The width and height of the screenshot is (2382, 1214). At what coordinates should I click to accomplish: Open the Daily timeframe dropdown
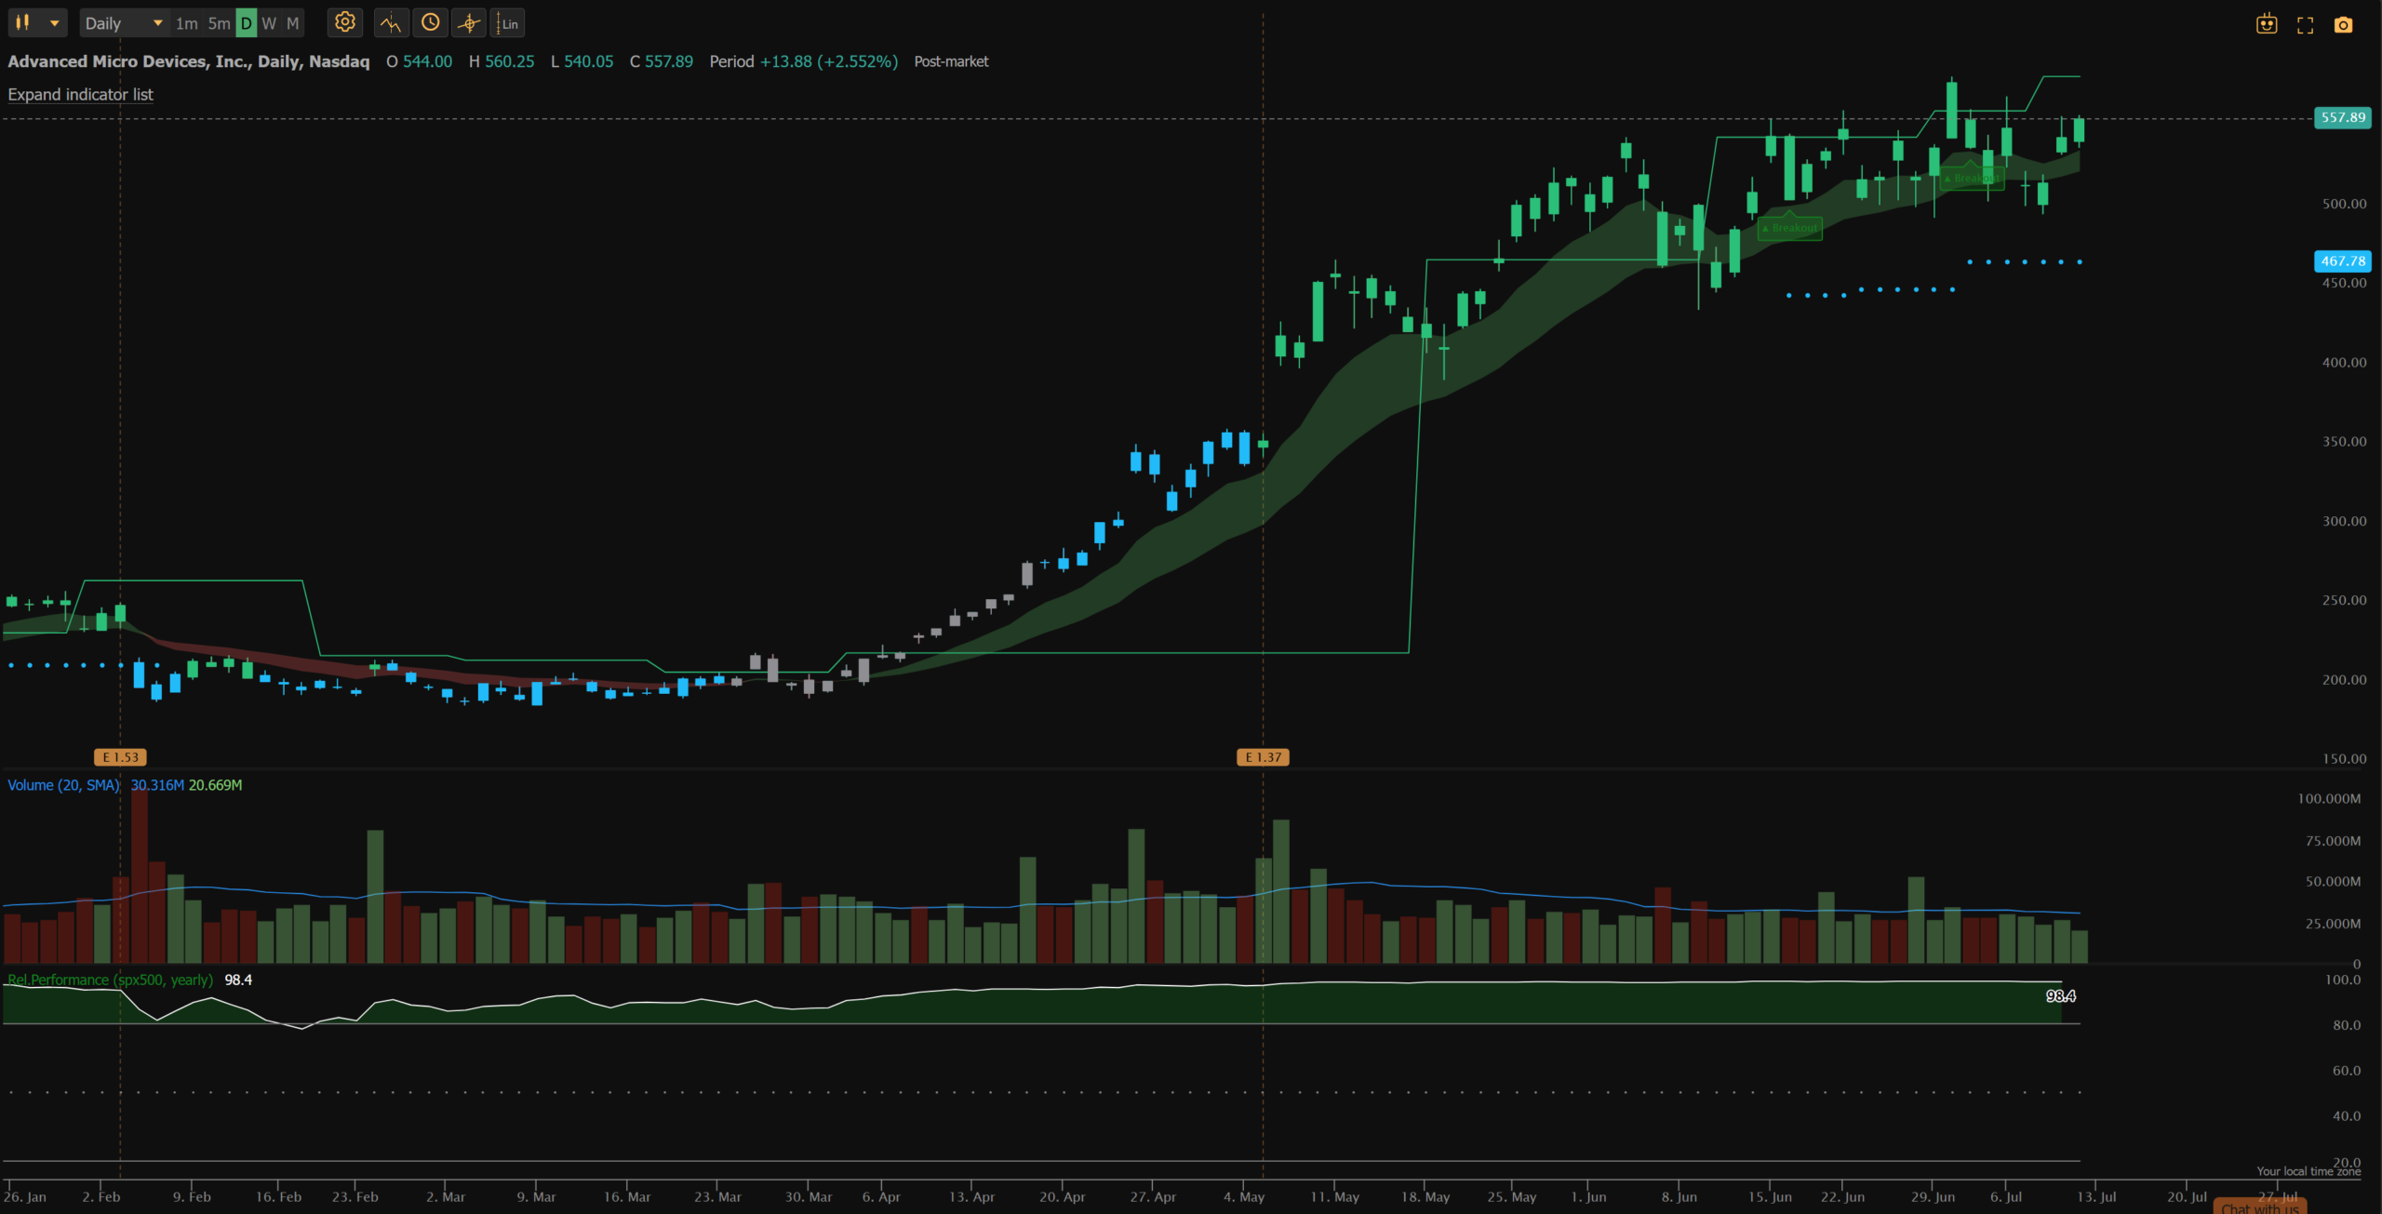click(x=123, y=23)
